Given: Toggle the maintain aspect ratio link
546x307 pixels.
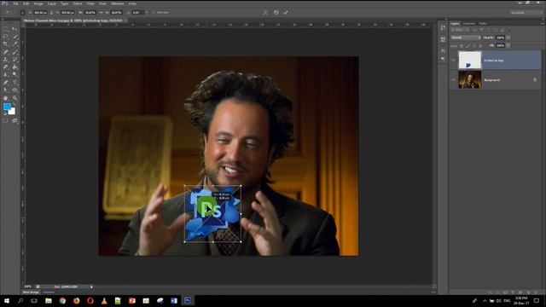Looking at the screenshot, I should pos(101,13).
